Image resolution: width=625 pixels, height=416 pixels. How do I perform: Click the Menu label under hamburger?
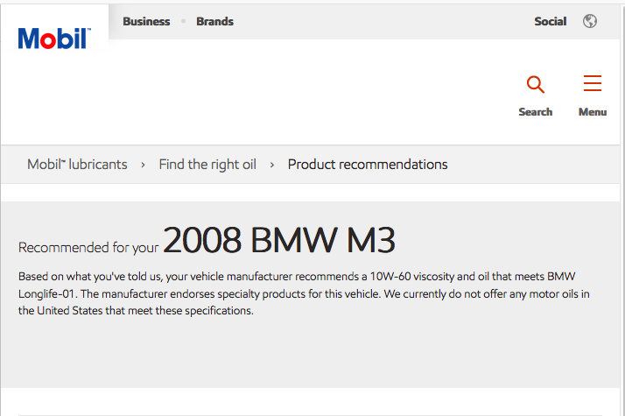(x=593, y=112)
